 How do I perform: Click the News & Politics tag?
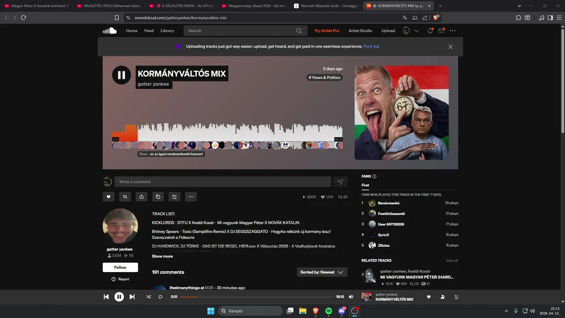coord(324,77)
